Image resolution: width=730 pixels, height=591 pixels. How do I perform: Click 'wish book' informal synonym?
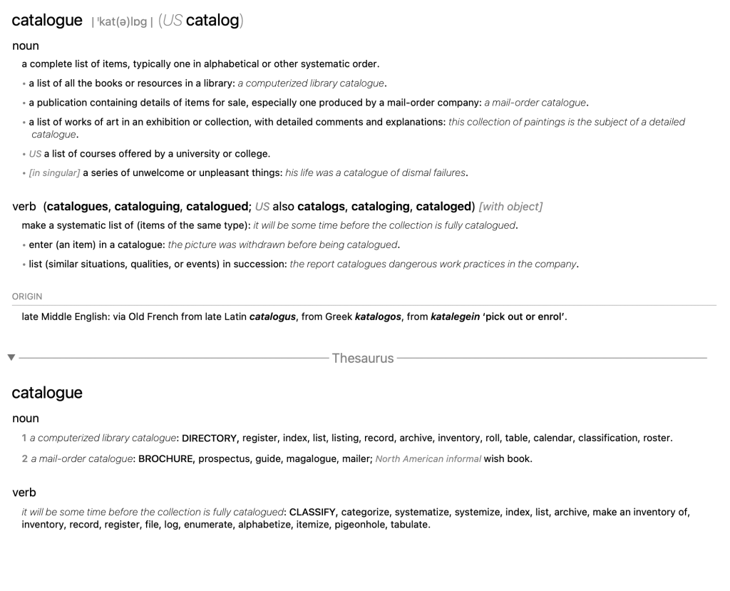tap(508, 459)
